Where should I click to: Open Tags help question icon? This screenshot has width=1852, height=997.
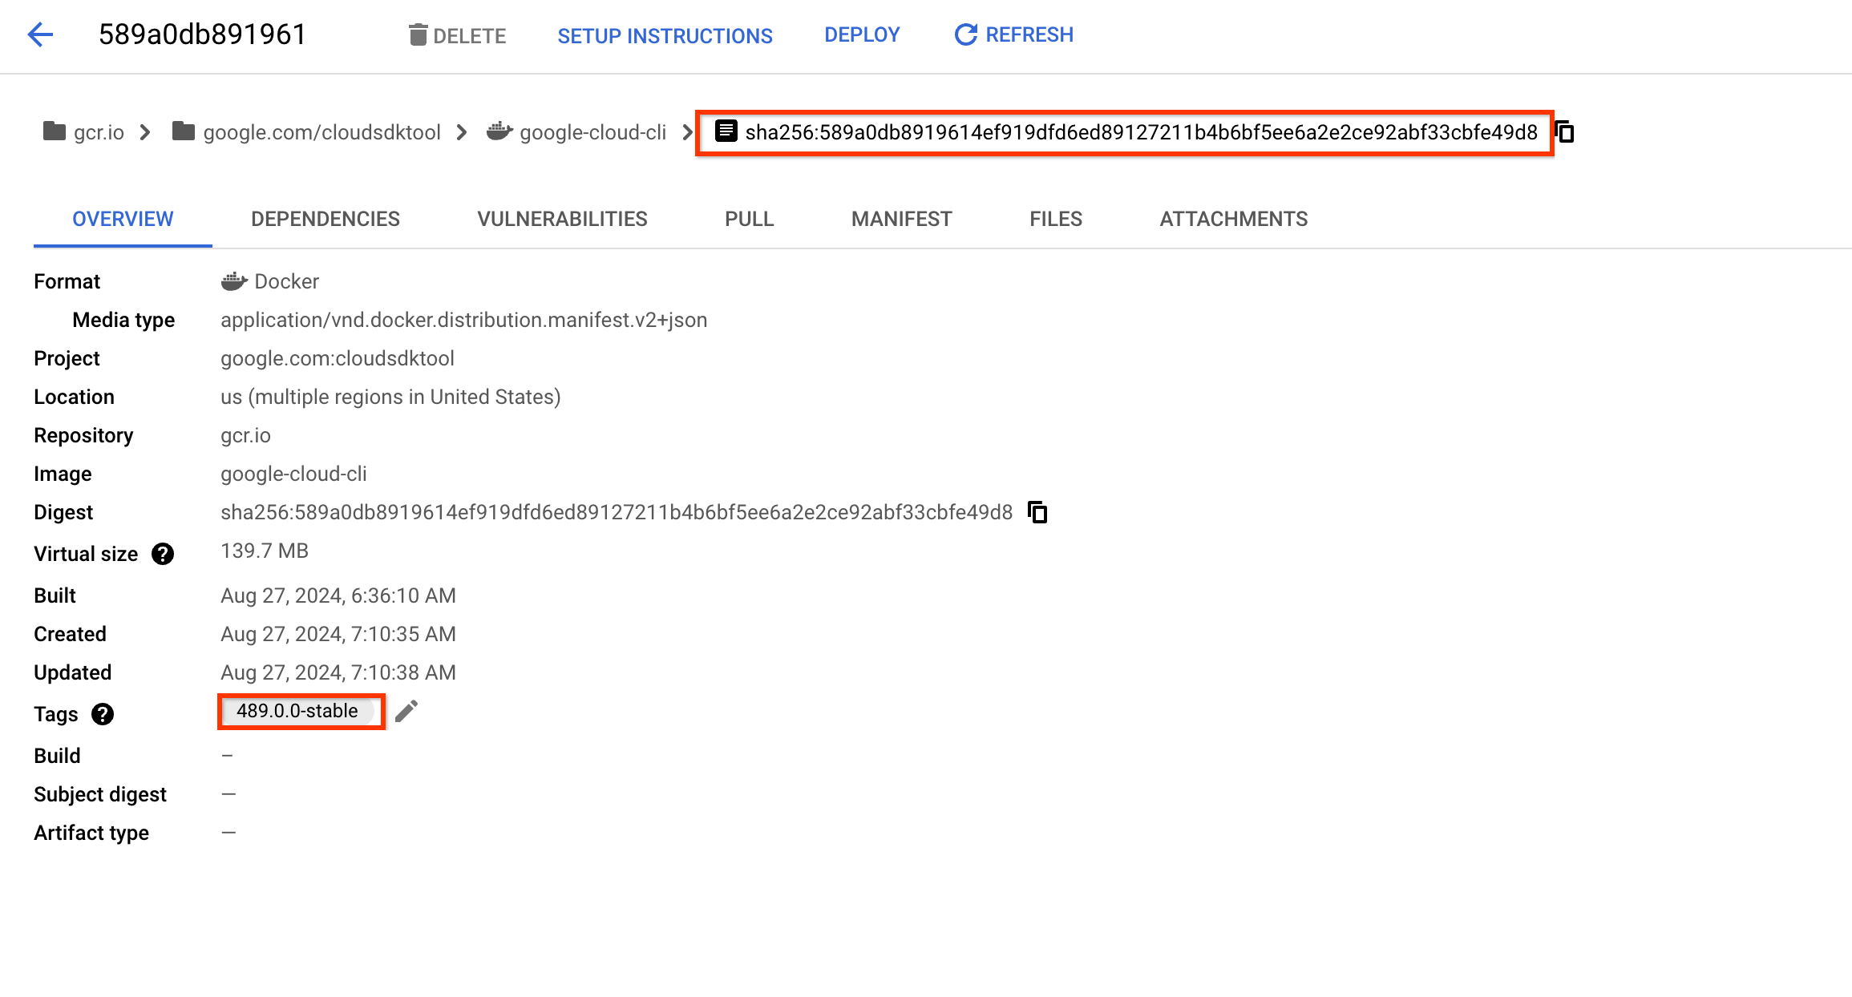pyautogui.click(x=103, y=714)
